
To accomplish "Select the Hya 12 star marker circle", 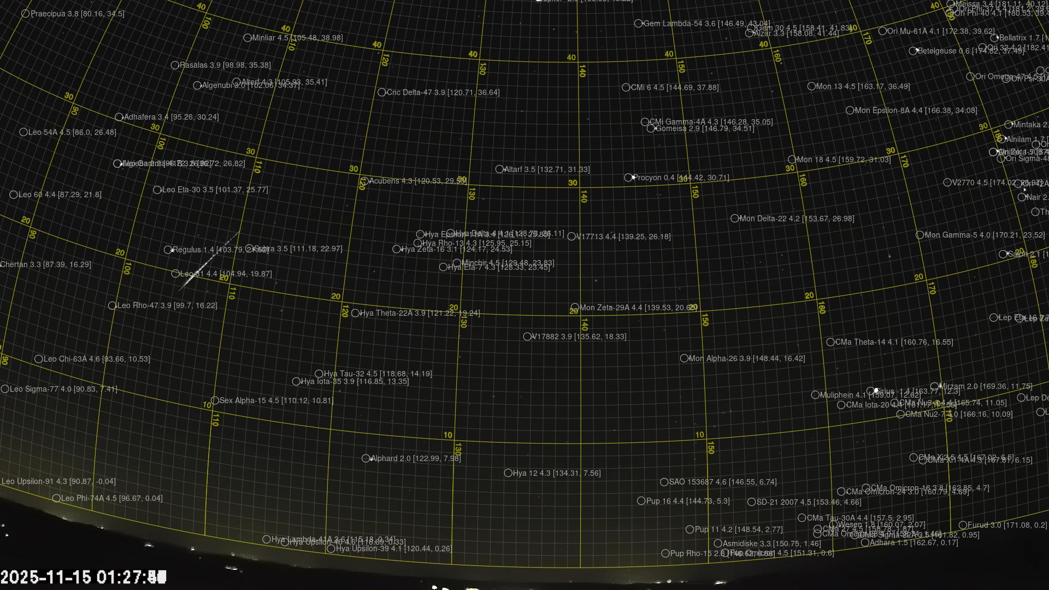I will coord(508,473).
